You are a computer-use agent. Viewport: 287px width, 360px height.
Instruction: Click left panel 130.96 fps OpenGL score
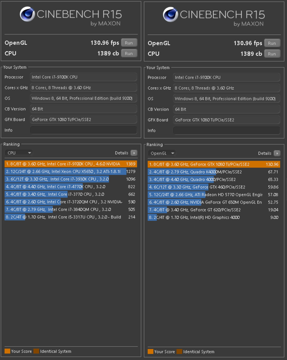pyautogui.click(x=105, y=43)
